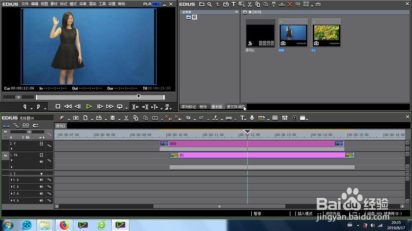Screen dimensions: 412x231
Task: Open the 帮助 menu
Action: pyautogui.click(x=122, y=4)
